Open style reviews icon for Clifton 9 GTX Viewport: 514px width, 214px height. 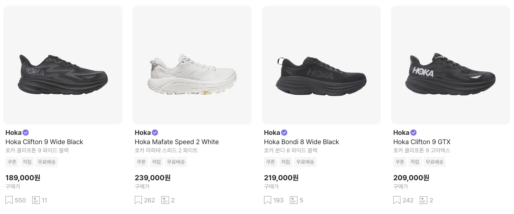pos(423,200)
